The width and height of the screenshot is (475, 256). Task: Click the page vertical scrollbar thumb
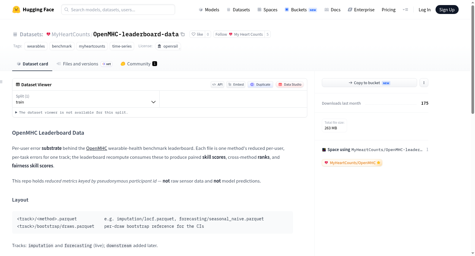pyautogui.click(x=473, y=59)
